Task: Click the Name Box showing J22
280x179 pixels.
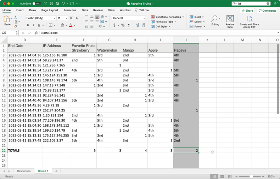Action: pyautogui.click(x=9, y=33)
